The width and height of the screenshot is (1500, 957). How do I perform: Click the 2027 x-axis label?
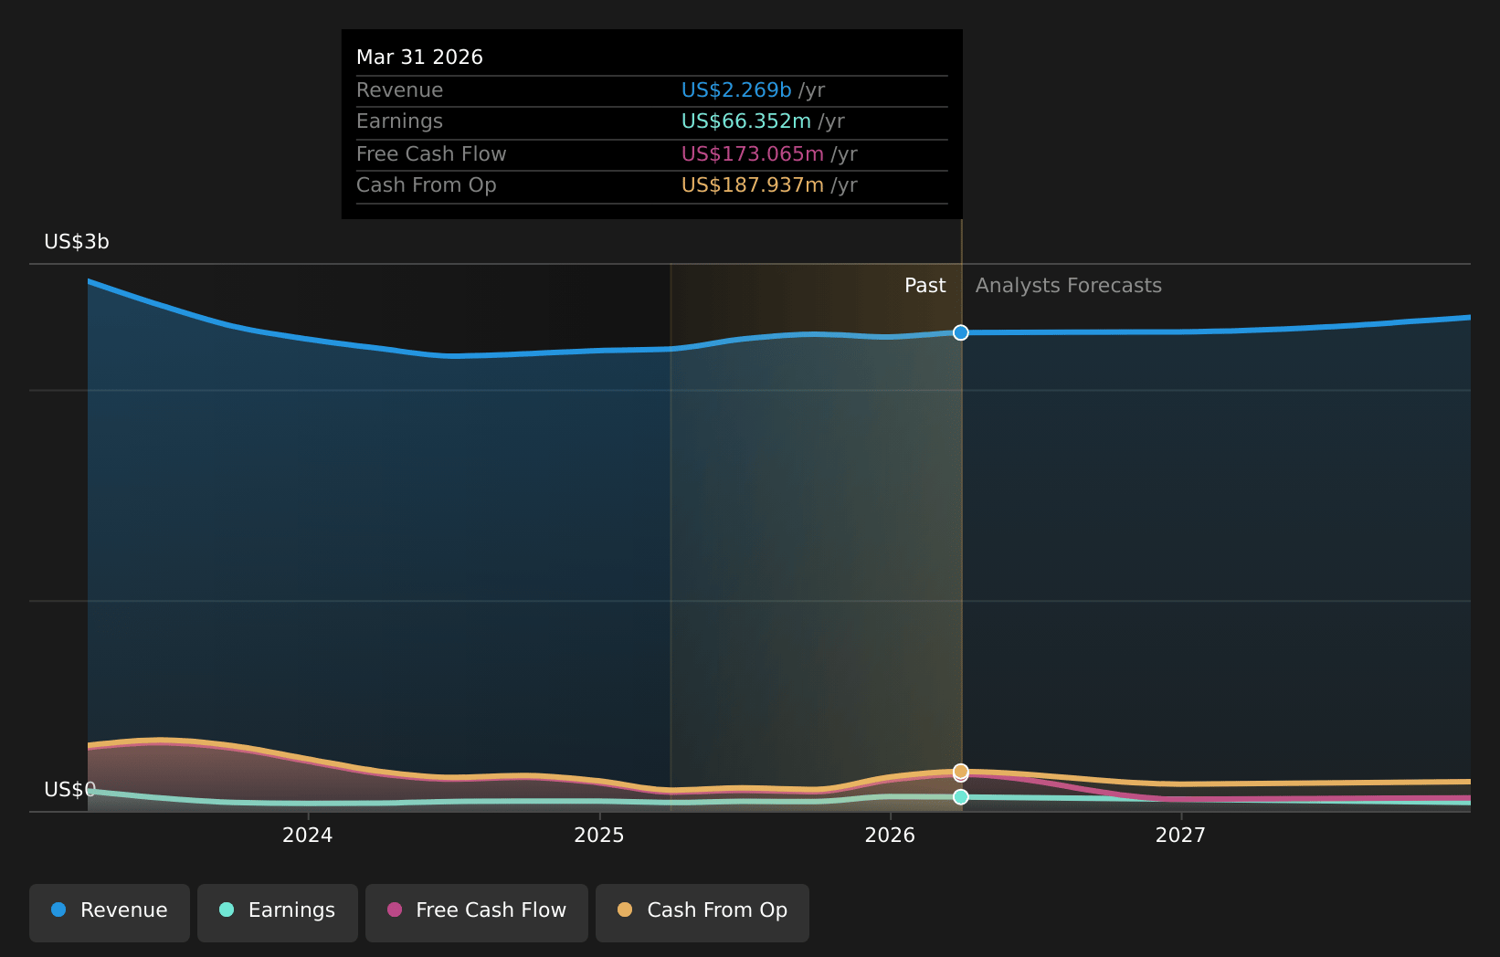click(1180, 836)
